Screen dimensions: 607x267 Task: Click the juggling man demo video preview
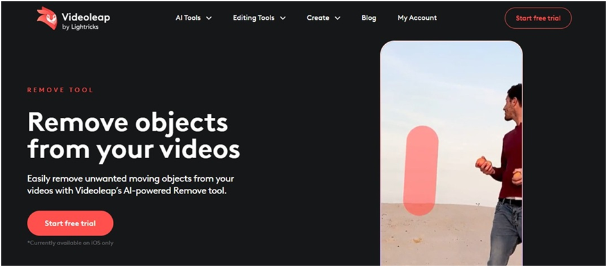pyautogui.click(x=451, y=153)
